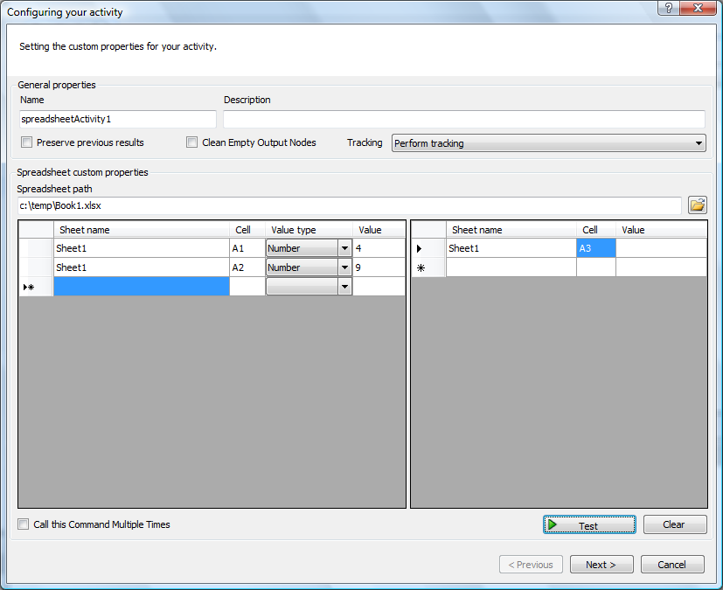Check Call this Command Multiple Times
723x590 pixels.
click(24, 524)
